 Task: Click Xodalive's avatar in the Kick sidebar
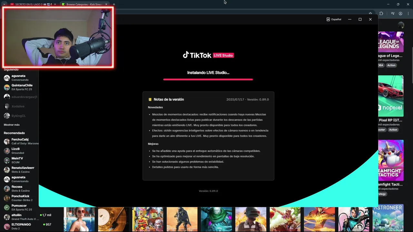click(7, 106)
